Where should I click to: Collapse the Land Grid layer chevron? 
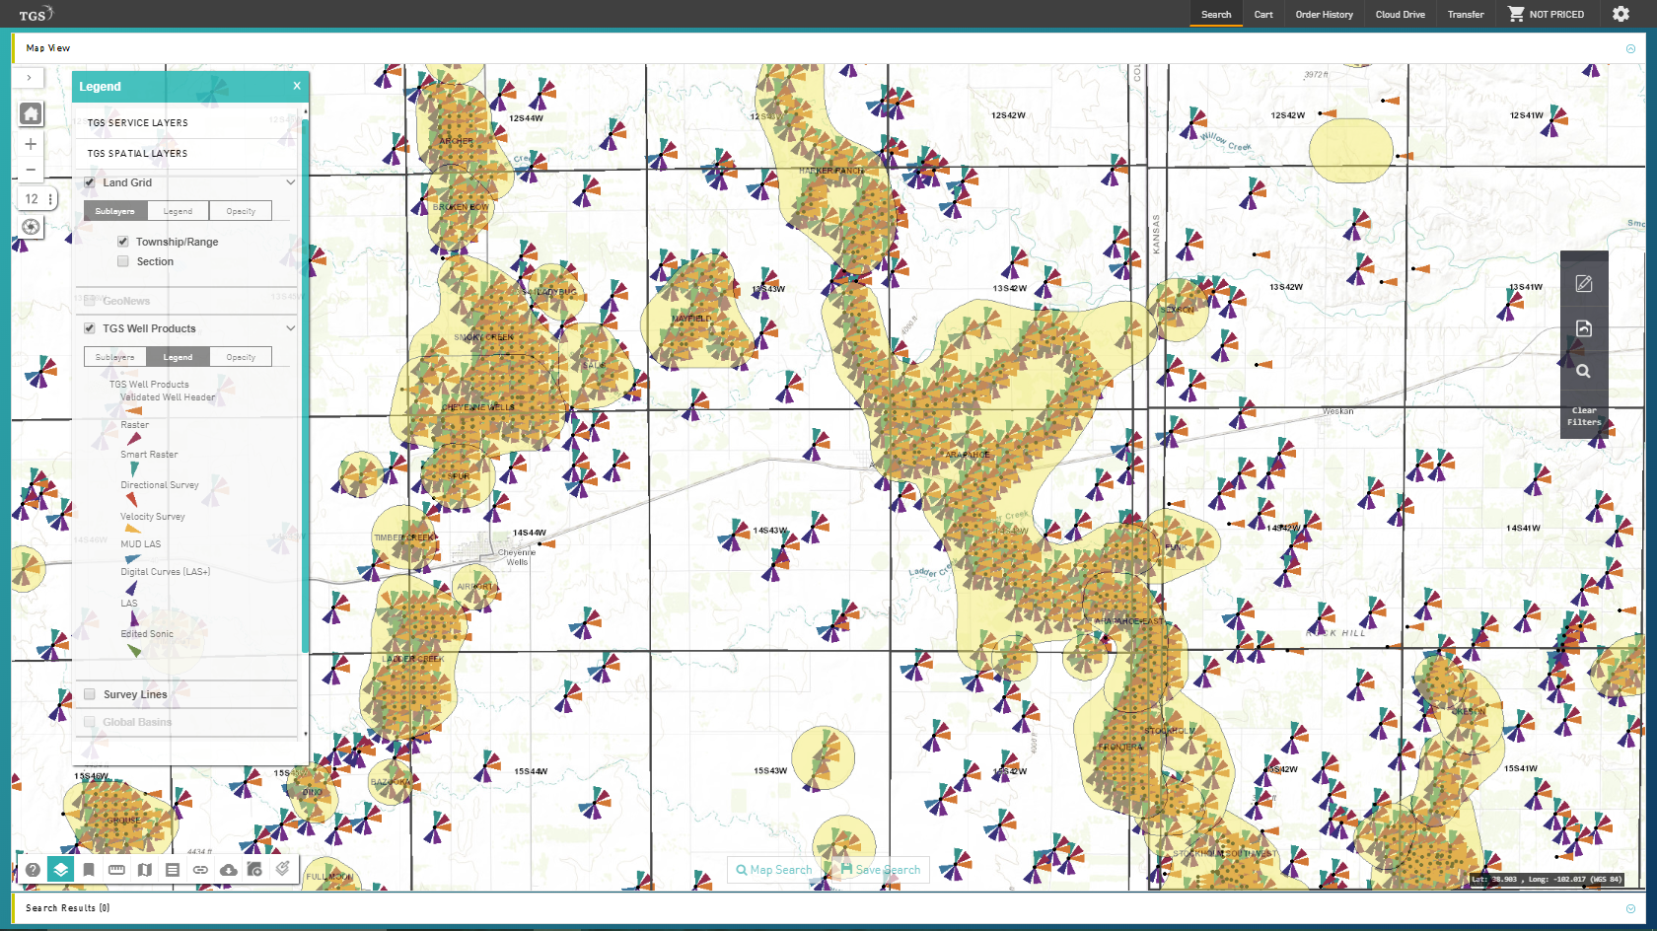[291, 182]
